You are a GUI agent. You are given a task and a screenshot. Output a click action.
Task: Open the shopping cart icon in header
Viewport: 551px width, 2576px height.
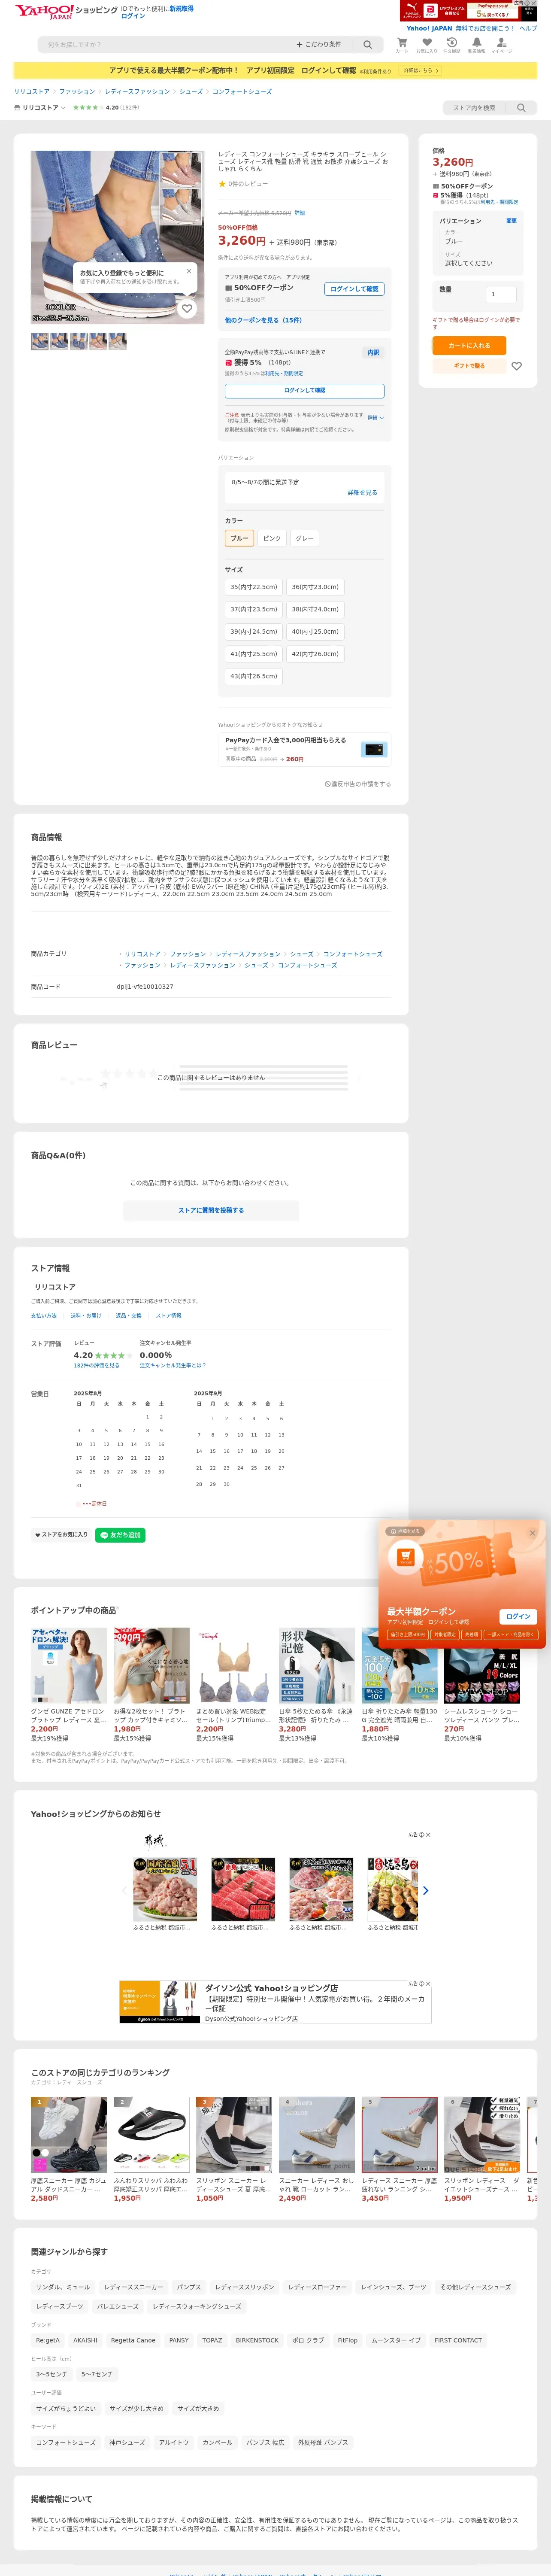click(x=402, y=43)
